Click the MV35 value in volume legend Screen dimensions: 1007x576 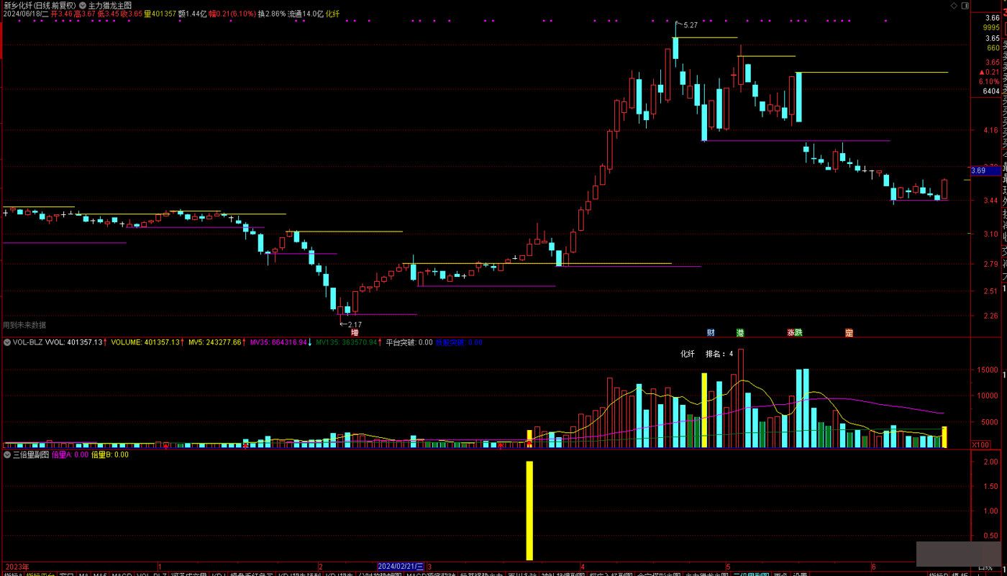pyautogui.click(x=278, y=342)
